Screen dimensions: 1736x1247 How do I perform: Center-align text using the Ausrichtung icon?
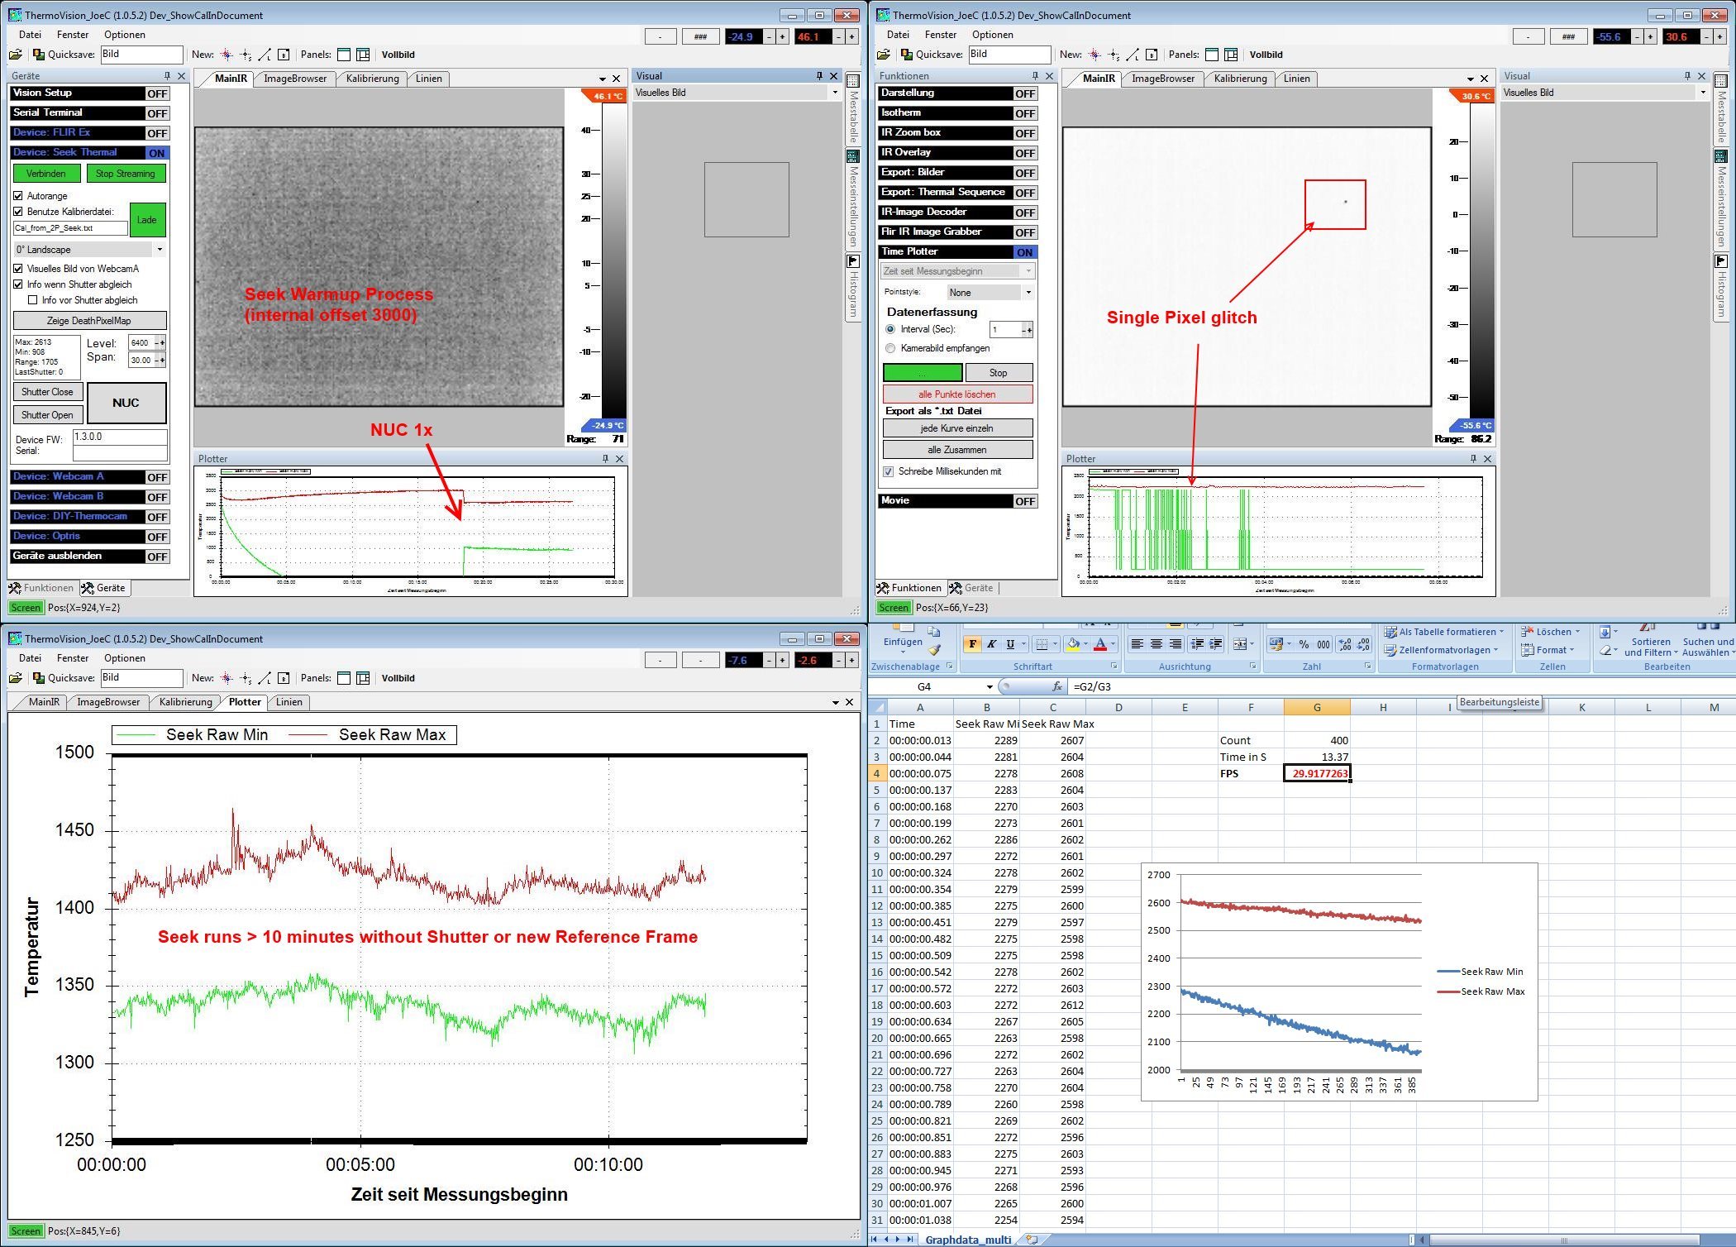click(1157, 644)
